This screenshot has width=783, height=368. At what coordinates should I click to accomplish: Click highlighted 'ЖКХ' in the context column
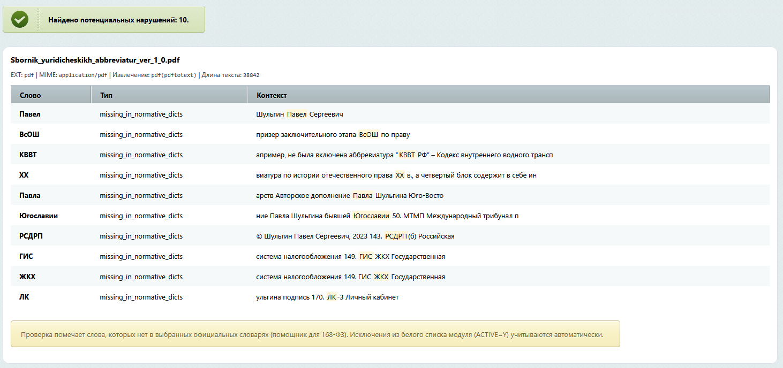pos(381,277)
